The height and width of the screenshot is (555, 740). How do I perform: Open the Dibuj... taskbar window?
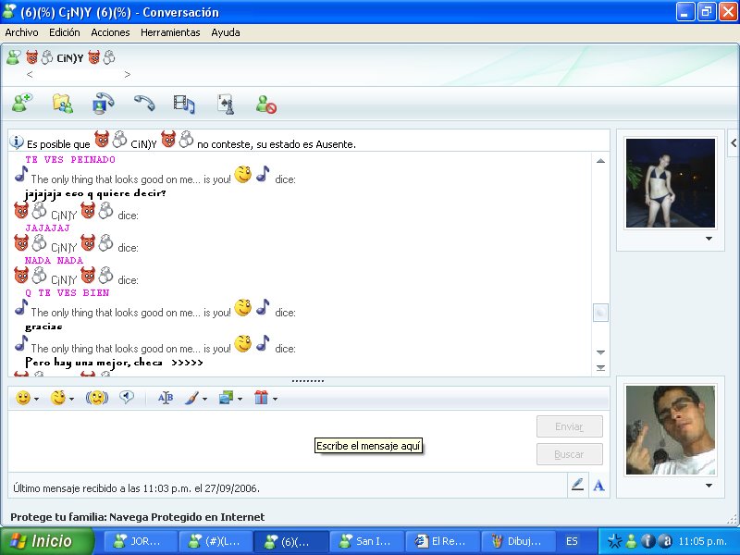(x=518, y=541)
